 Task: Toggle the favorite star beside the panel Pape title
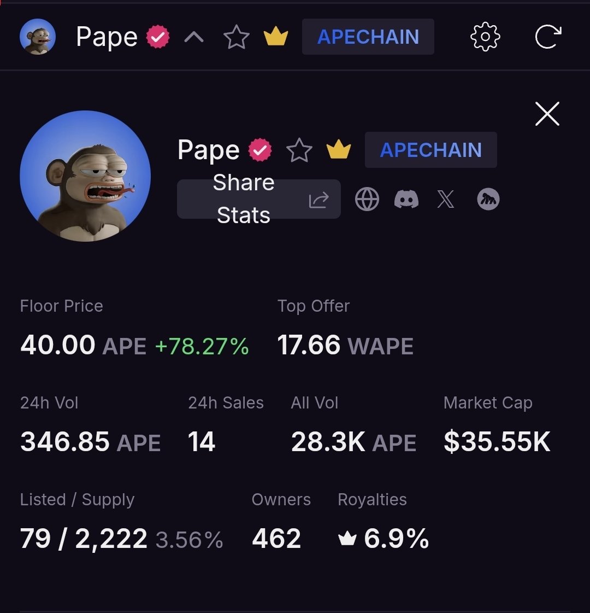[299, 150]
